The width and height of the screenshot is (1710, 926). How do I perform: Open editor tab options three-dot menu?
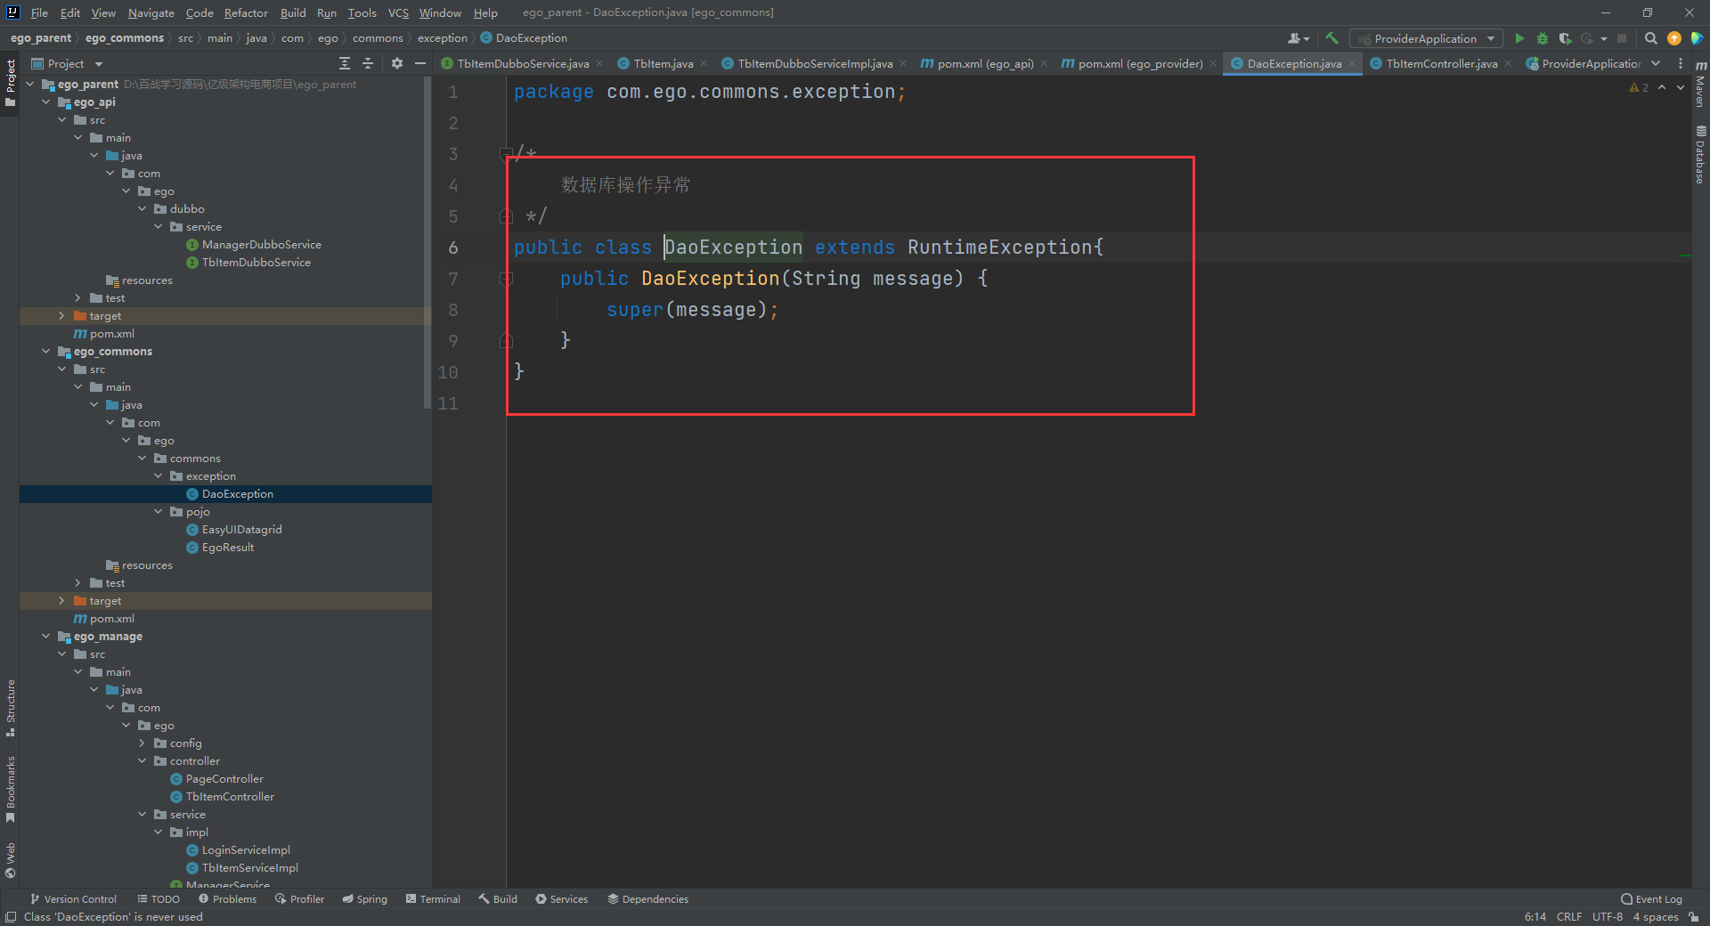(1681, 63)
